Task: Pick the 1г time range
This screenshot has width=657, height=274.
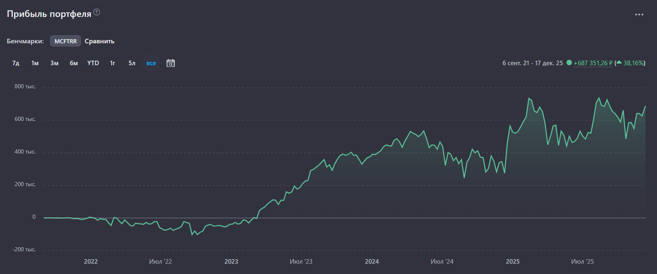Action: pyautogui.click(x=112, y=63)
